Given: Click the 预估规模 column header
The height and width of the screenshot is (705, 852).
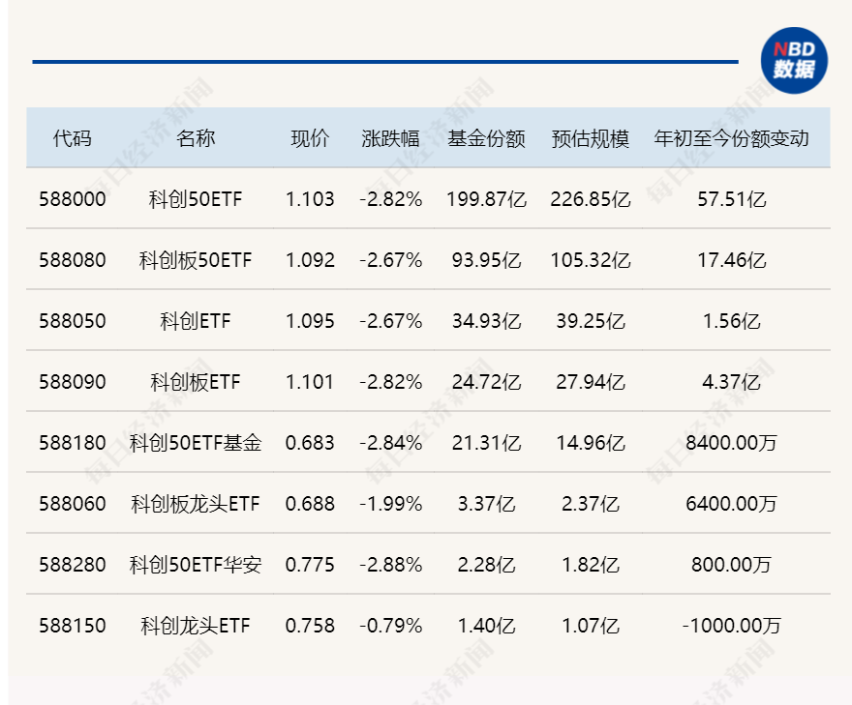Looking at the screenshot, I should [x=590, y=138].
